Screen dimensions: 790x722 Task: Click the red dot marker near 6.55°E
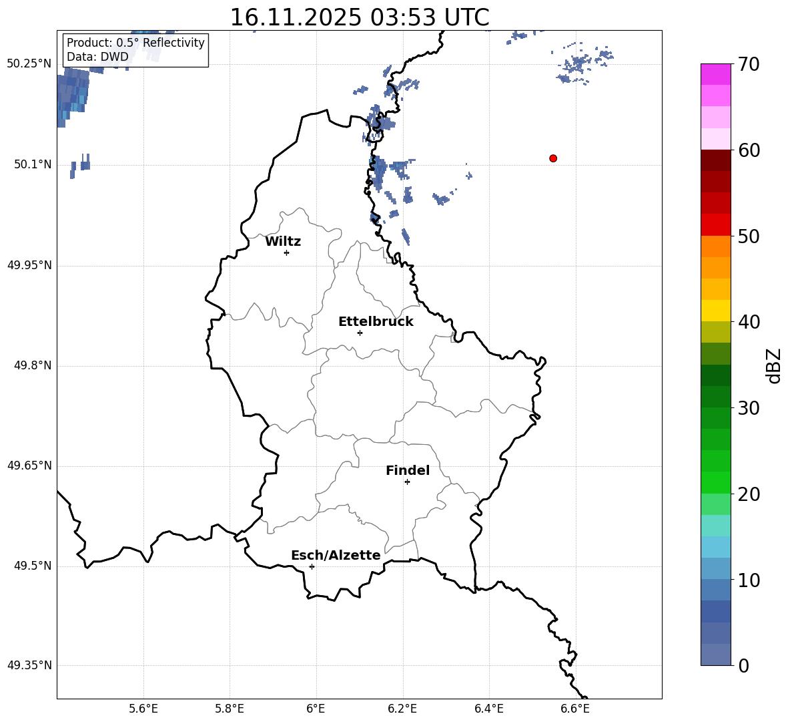pyautogui.click(x=553, y=158)
